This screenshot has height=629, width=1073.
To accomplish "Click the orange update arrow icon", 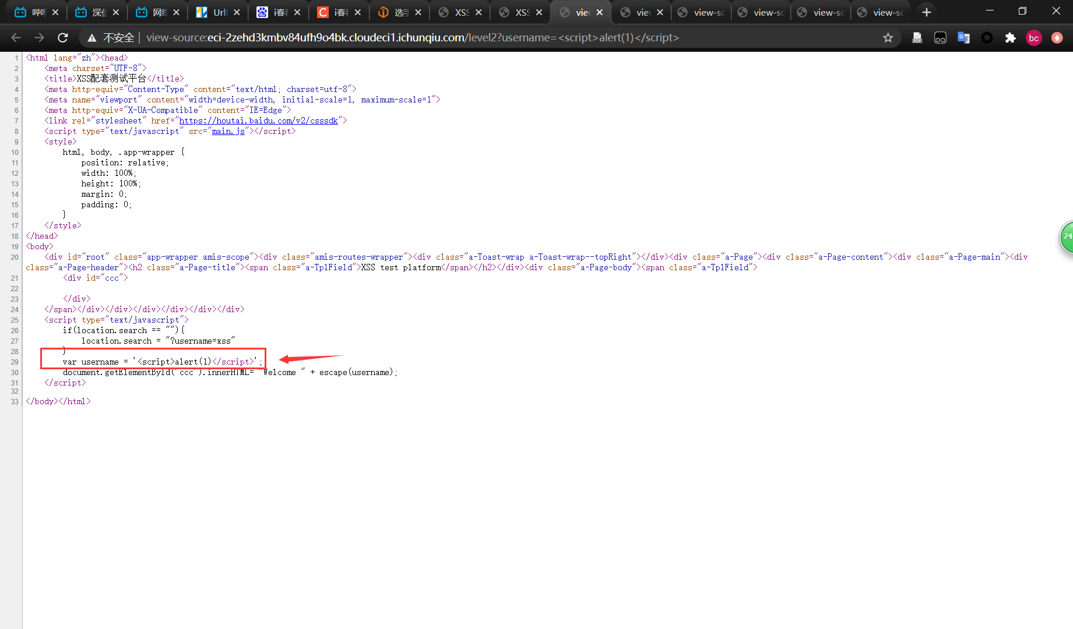I will [1057, 38].
